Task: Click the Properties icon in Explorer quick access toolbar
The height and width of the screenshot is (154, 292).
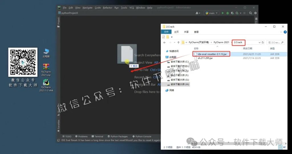Action: 163,37
